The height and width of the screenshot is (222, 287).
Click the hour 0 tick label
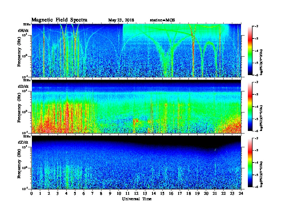[x=32, y=194]
